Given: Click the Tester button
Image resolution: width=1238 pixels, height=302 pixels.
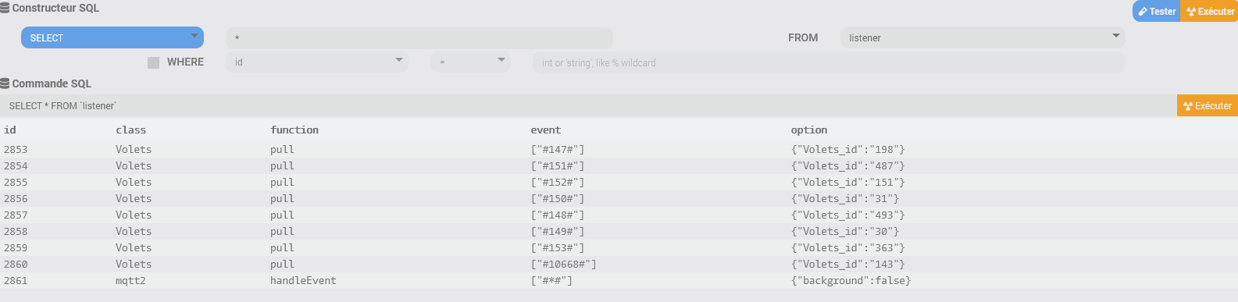Looking at the screenshot, I should (1156, 11).
